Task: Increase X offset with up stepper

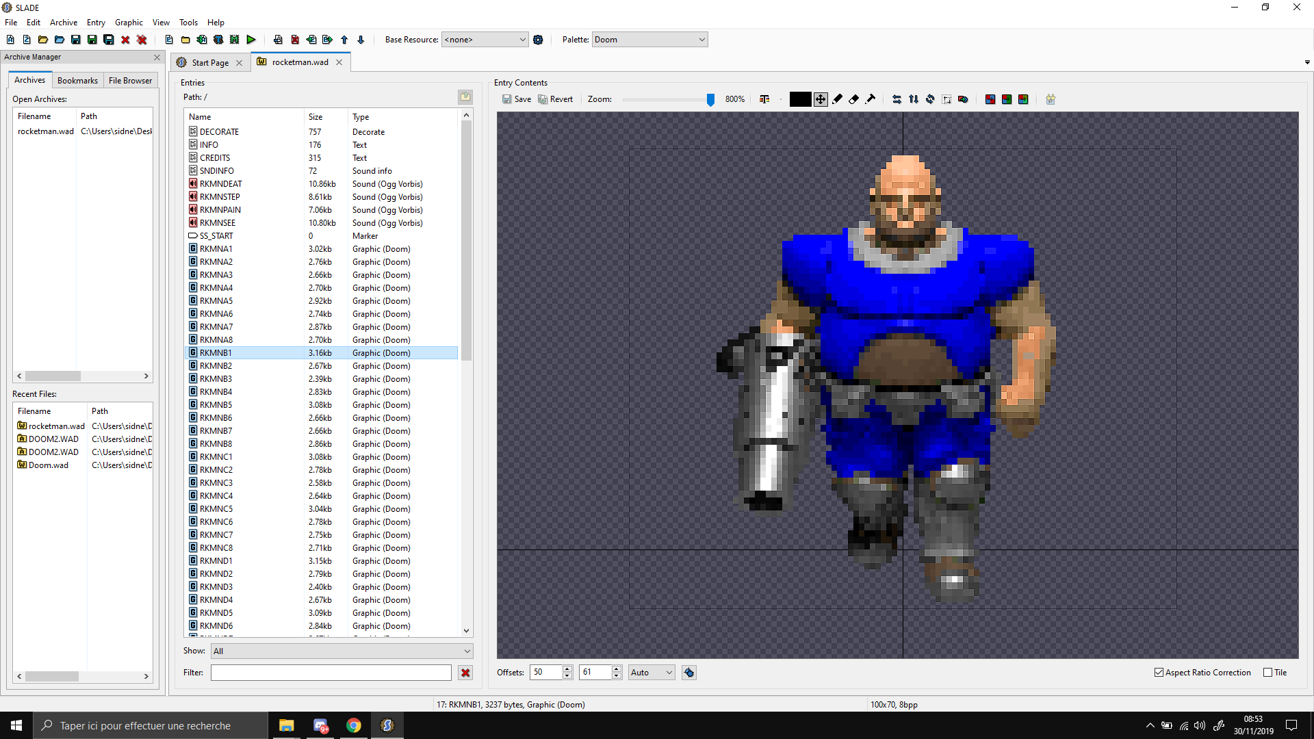Action: click(x=567, y=669)
